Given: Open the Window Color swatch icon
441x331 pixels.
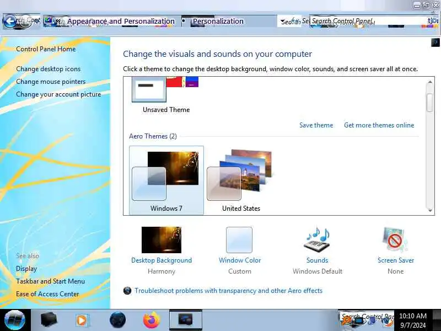Looking at the screenshot, I should [239, 240].
